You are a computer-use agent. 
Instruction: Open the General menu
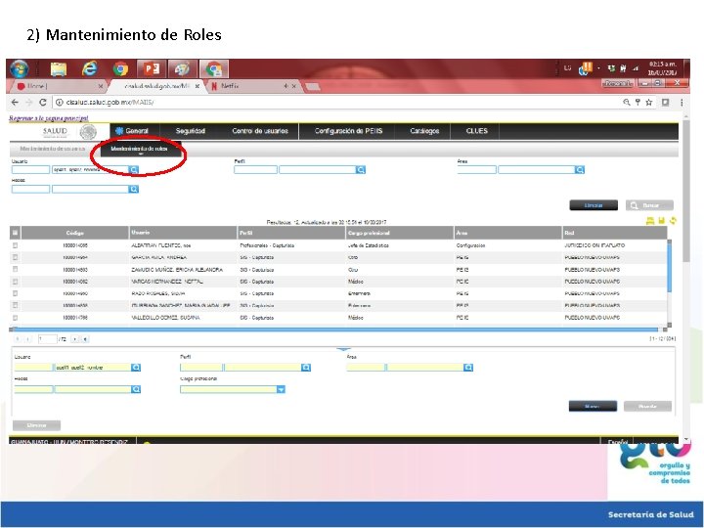click(x=132, y=131)
